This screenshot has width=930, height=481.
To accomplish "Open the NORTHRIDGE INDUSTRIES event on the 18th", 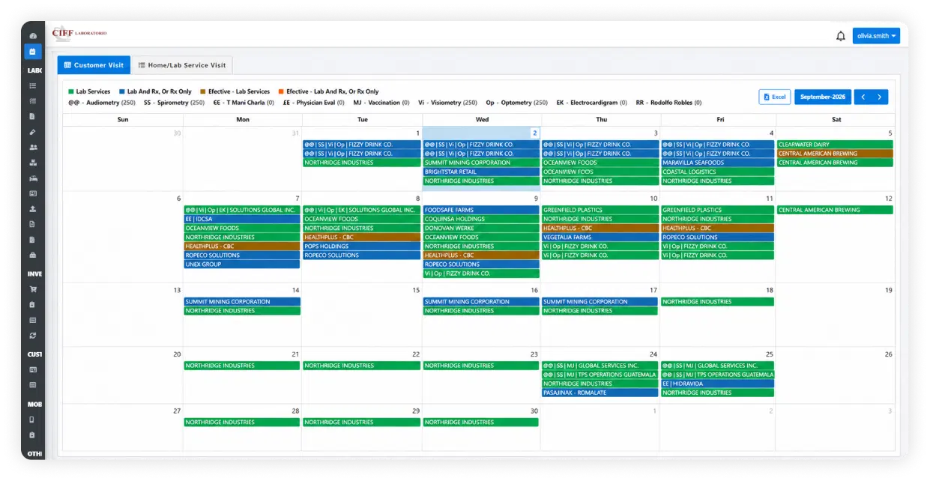I will click(717, 302).
